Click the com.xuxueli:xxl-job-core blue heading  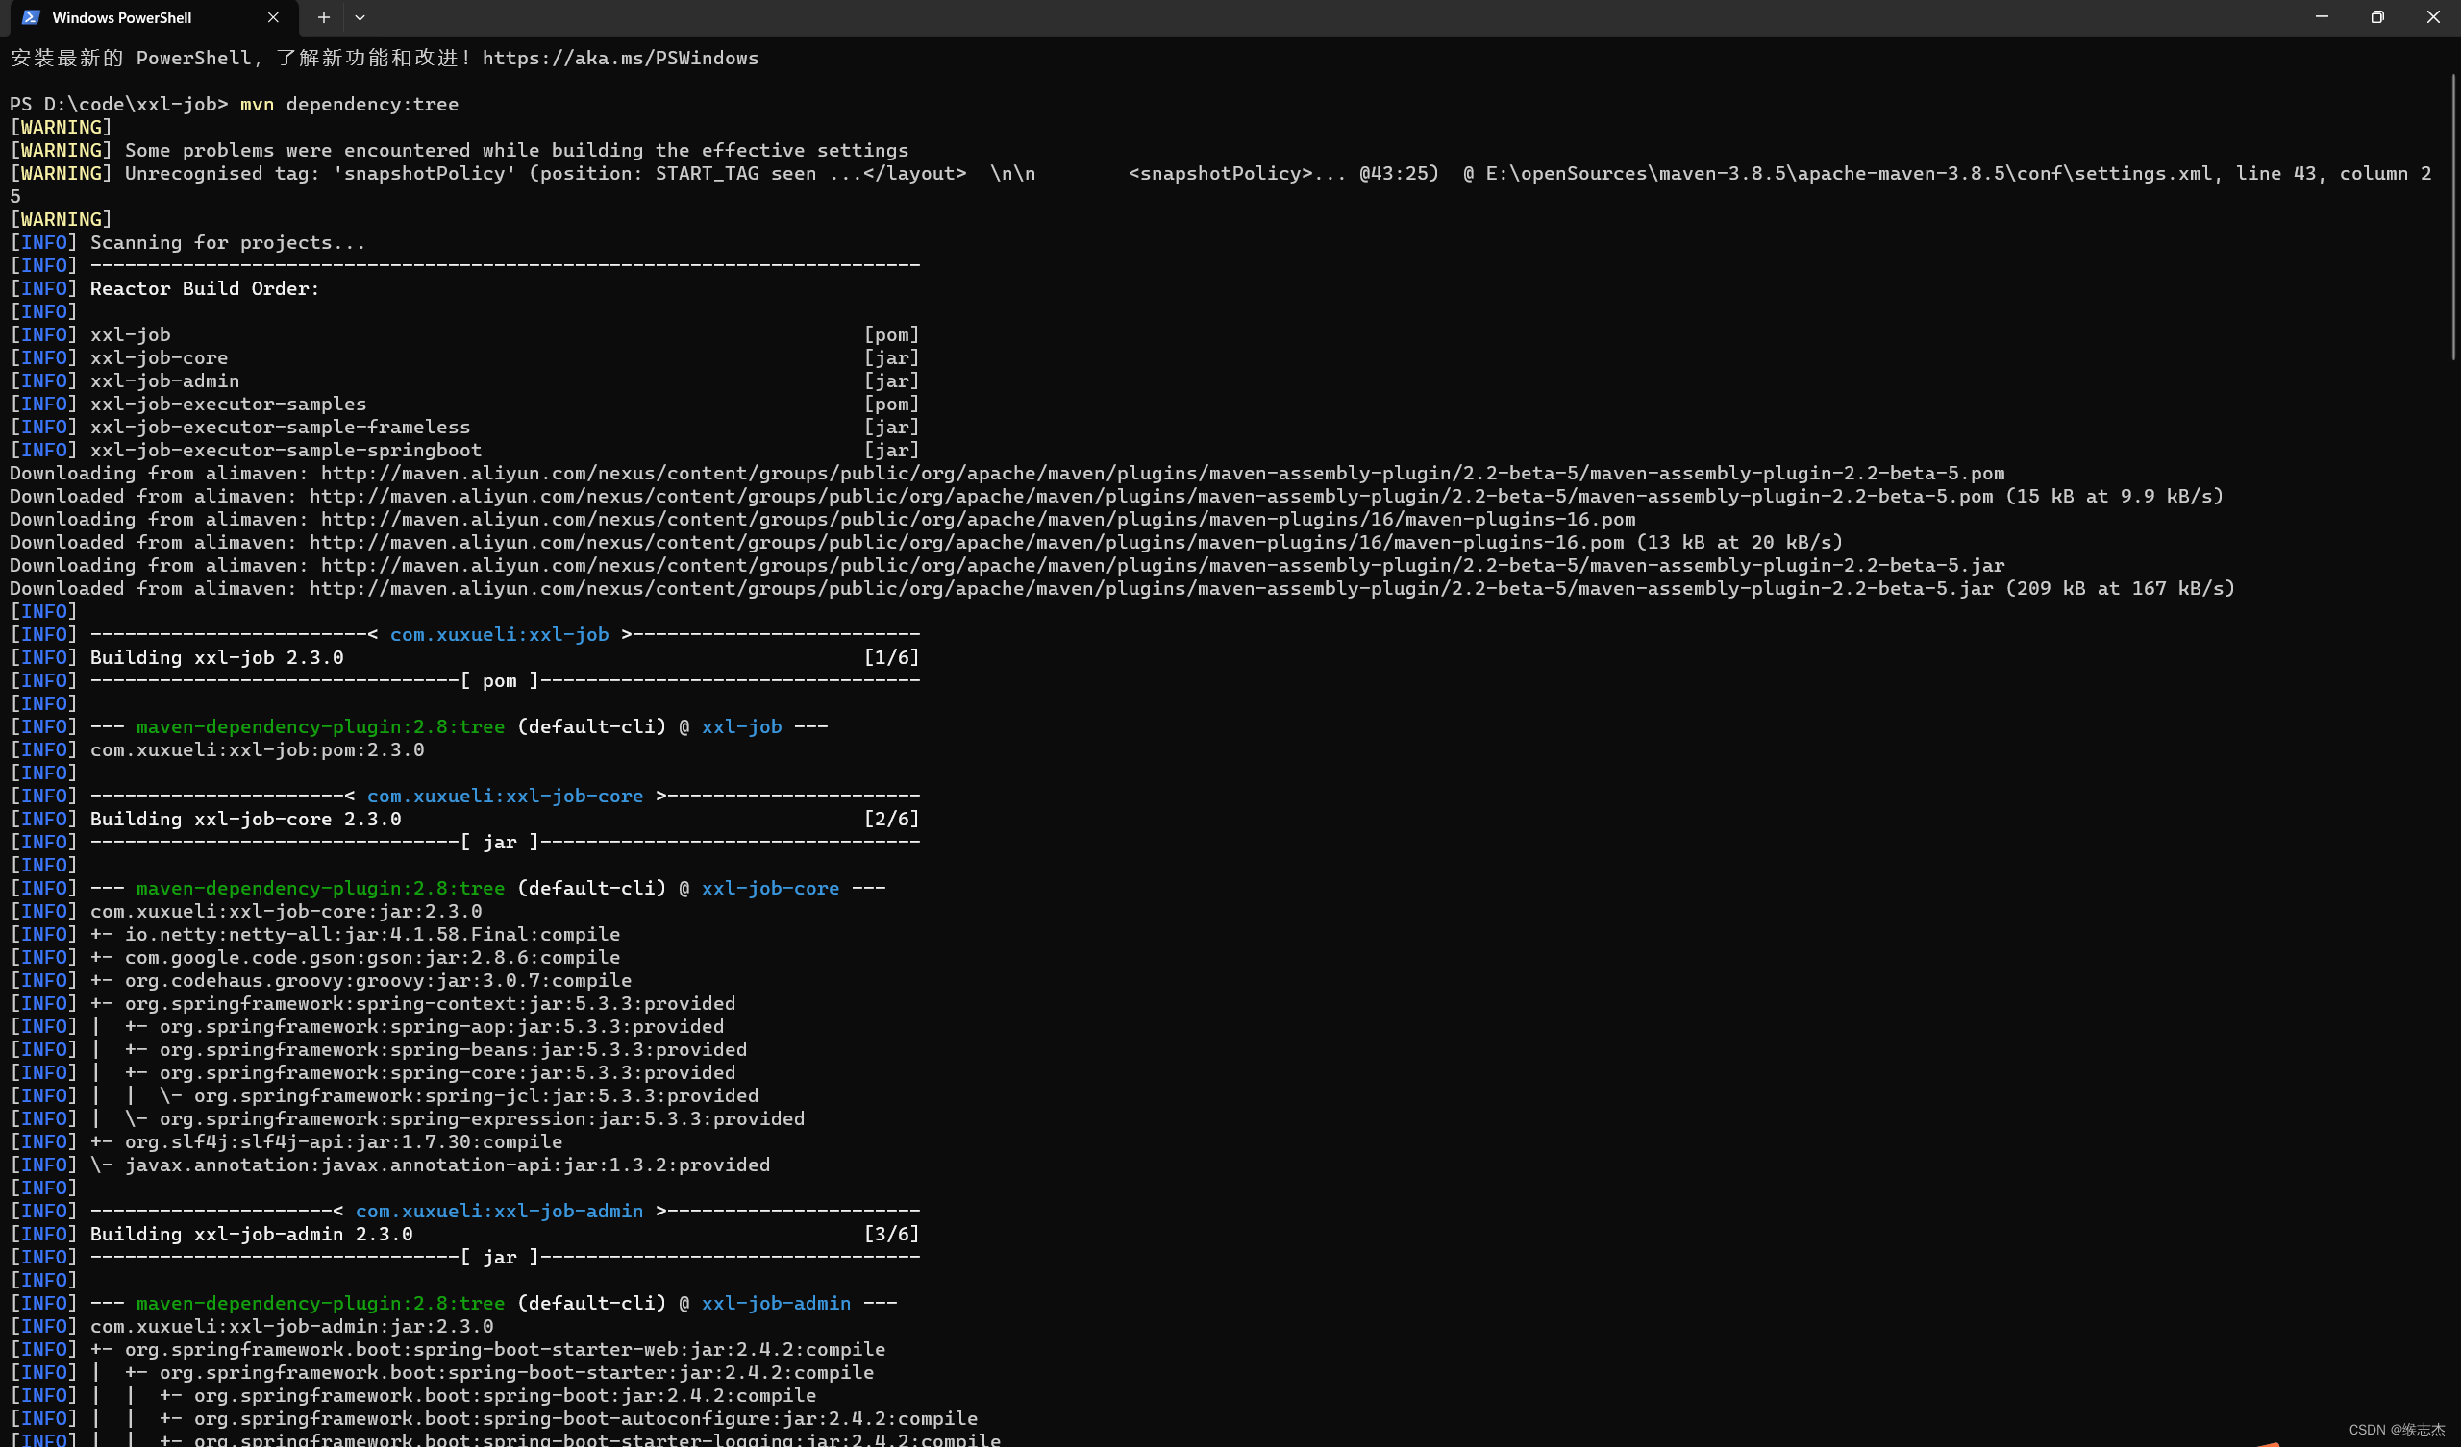click(x=505, y=796)
